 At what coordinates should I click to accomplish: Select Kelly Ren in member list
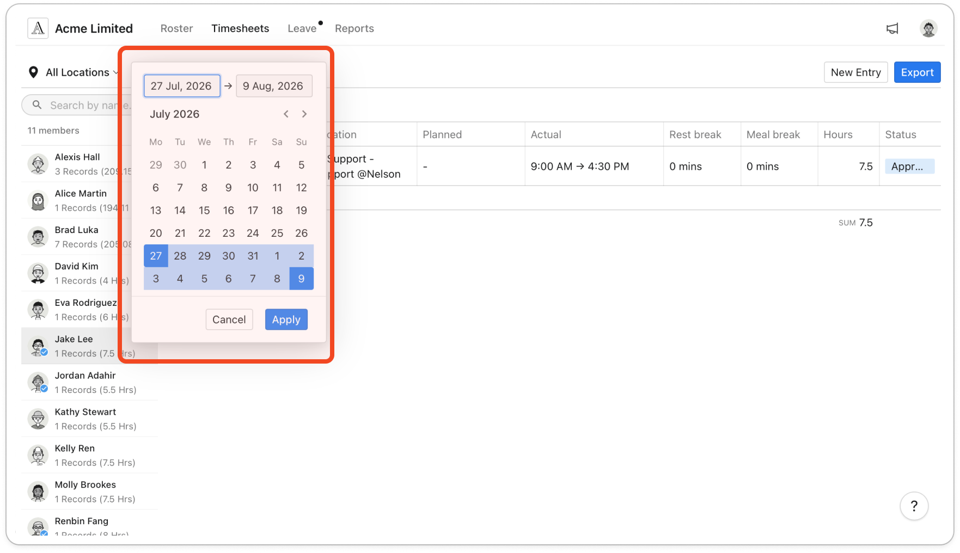90,455
